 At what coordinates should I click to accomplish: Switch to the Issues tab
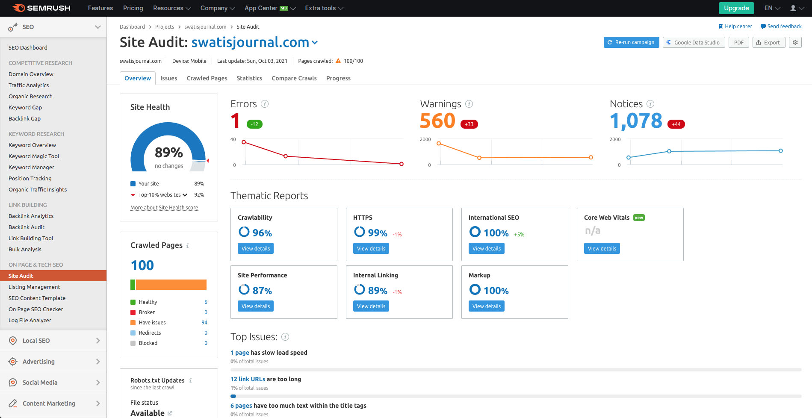[169, 78]
